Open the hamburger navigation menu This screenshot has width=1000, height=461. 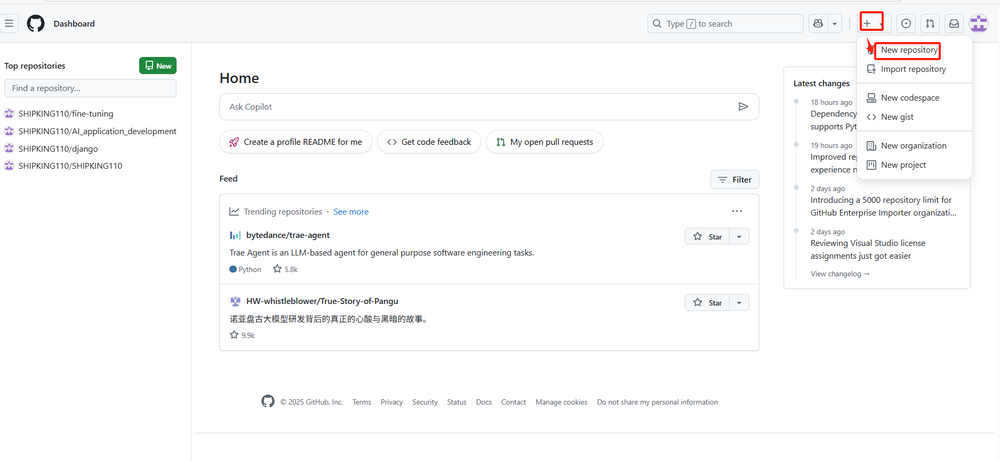(9, 23)
